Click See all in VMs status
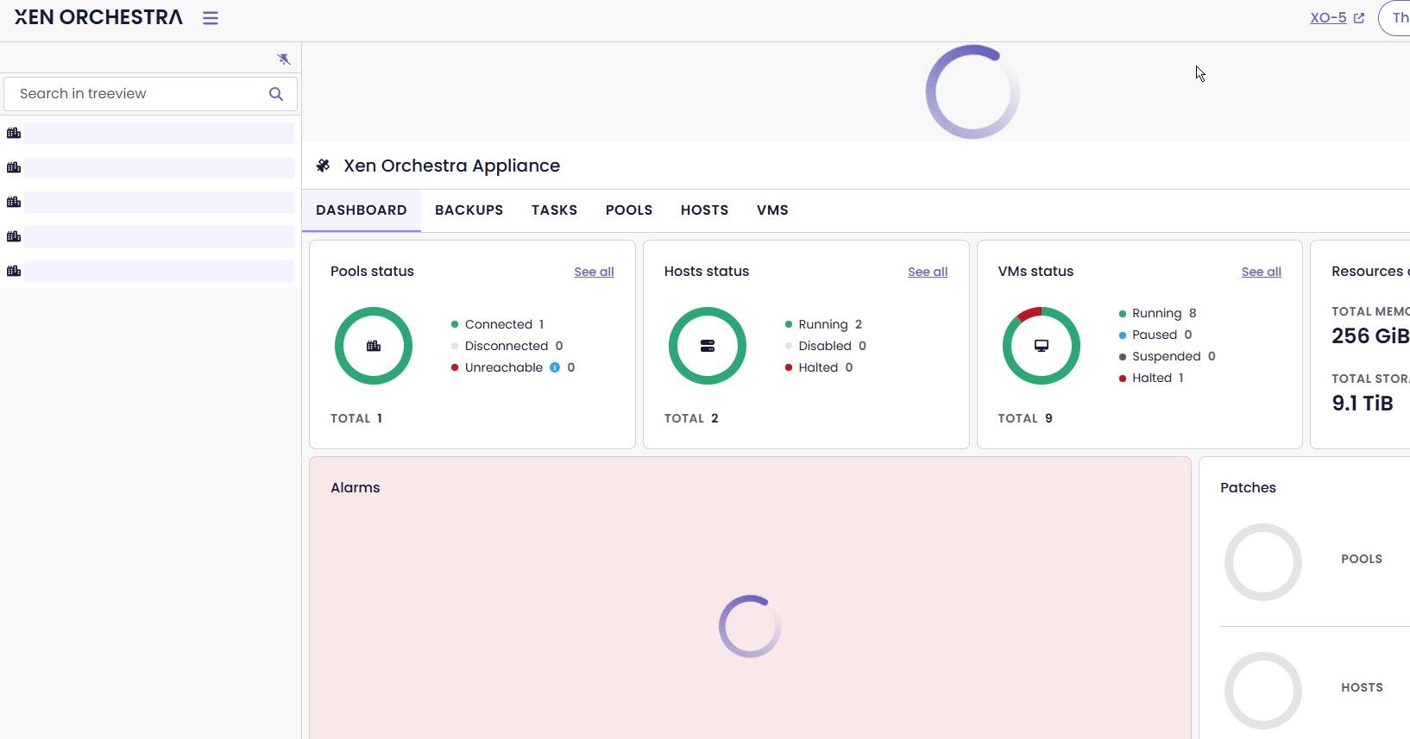The height and width of the screenshot is (739, 1410). coord(1261,272)
